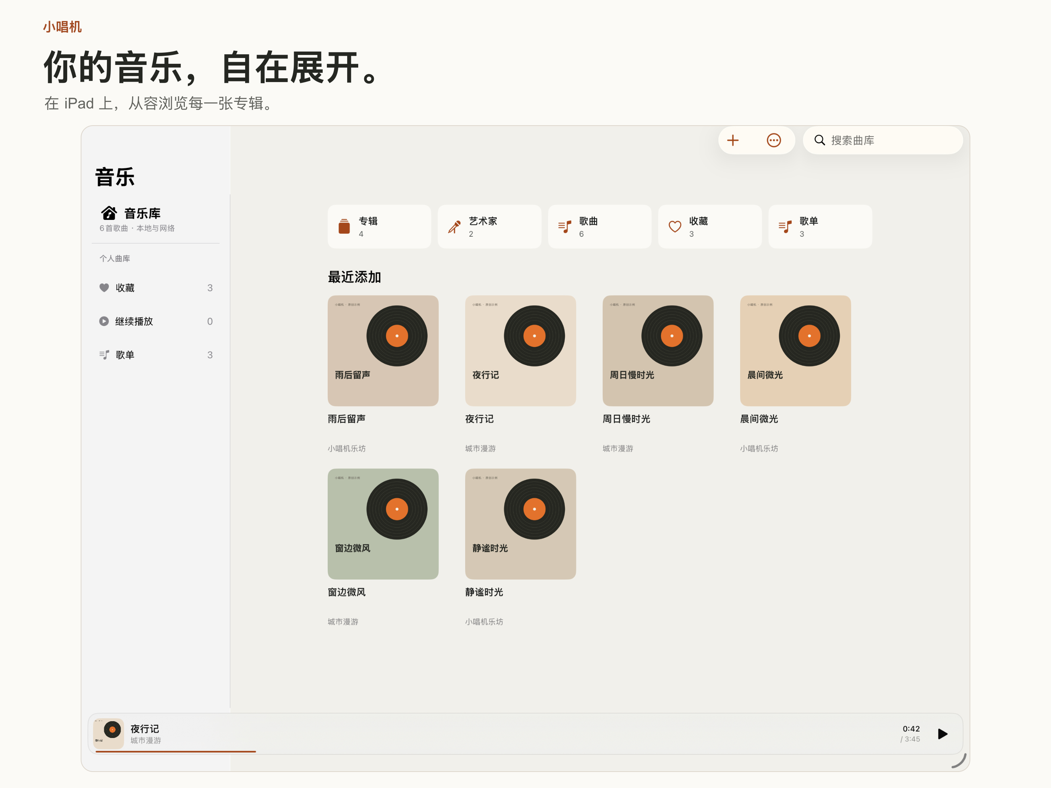
Task: Click the playlist icon in 歌单 card
Action: pos(785,226)
